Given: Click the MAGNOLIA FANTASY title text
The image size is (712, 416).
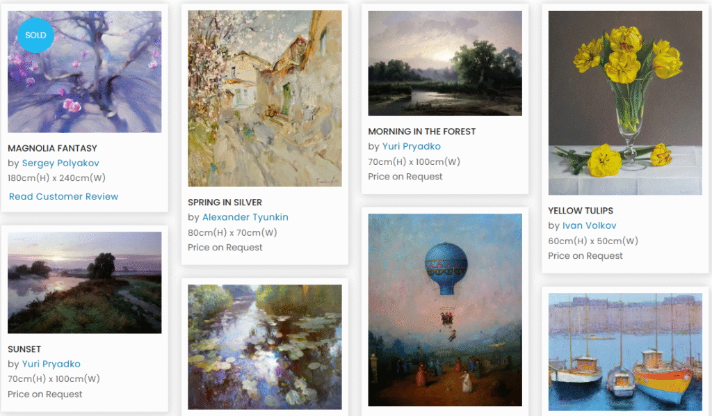Looking at the screenshot, I should coord(52,148).
